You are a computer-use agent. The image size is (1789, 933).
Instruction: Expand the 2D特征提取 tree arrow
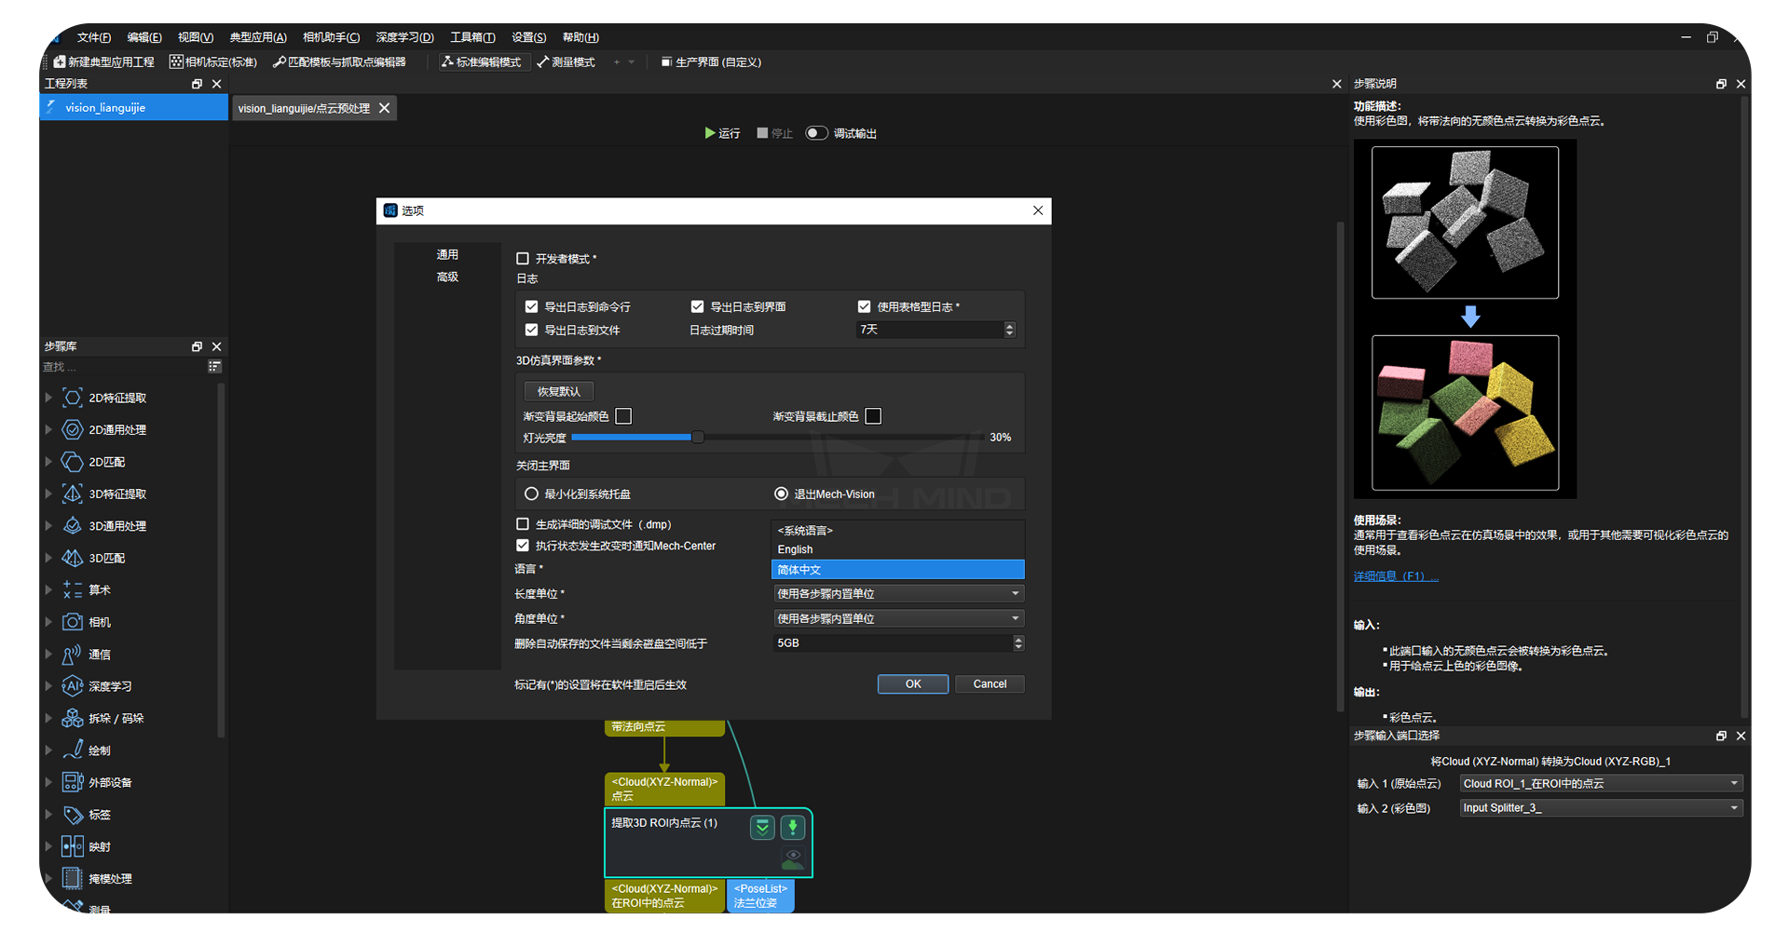(48, 398)
